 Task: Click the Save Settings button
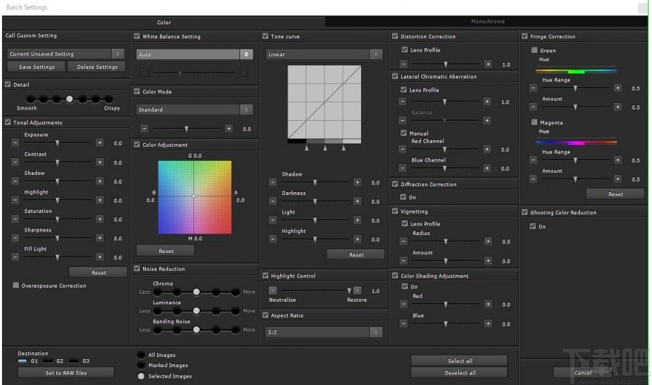pyautogui.click(x=37, y=67)
